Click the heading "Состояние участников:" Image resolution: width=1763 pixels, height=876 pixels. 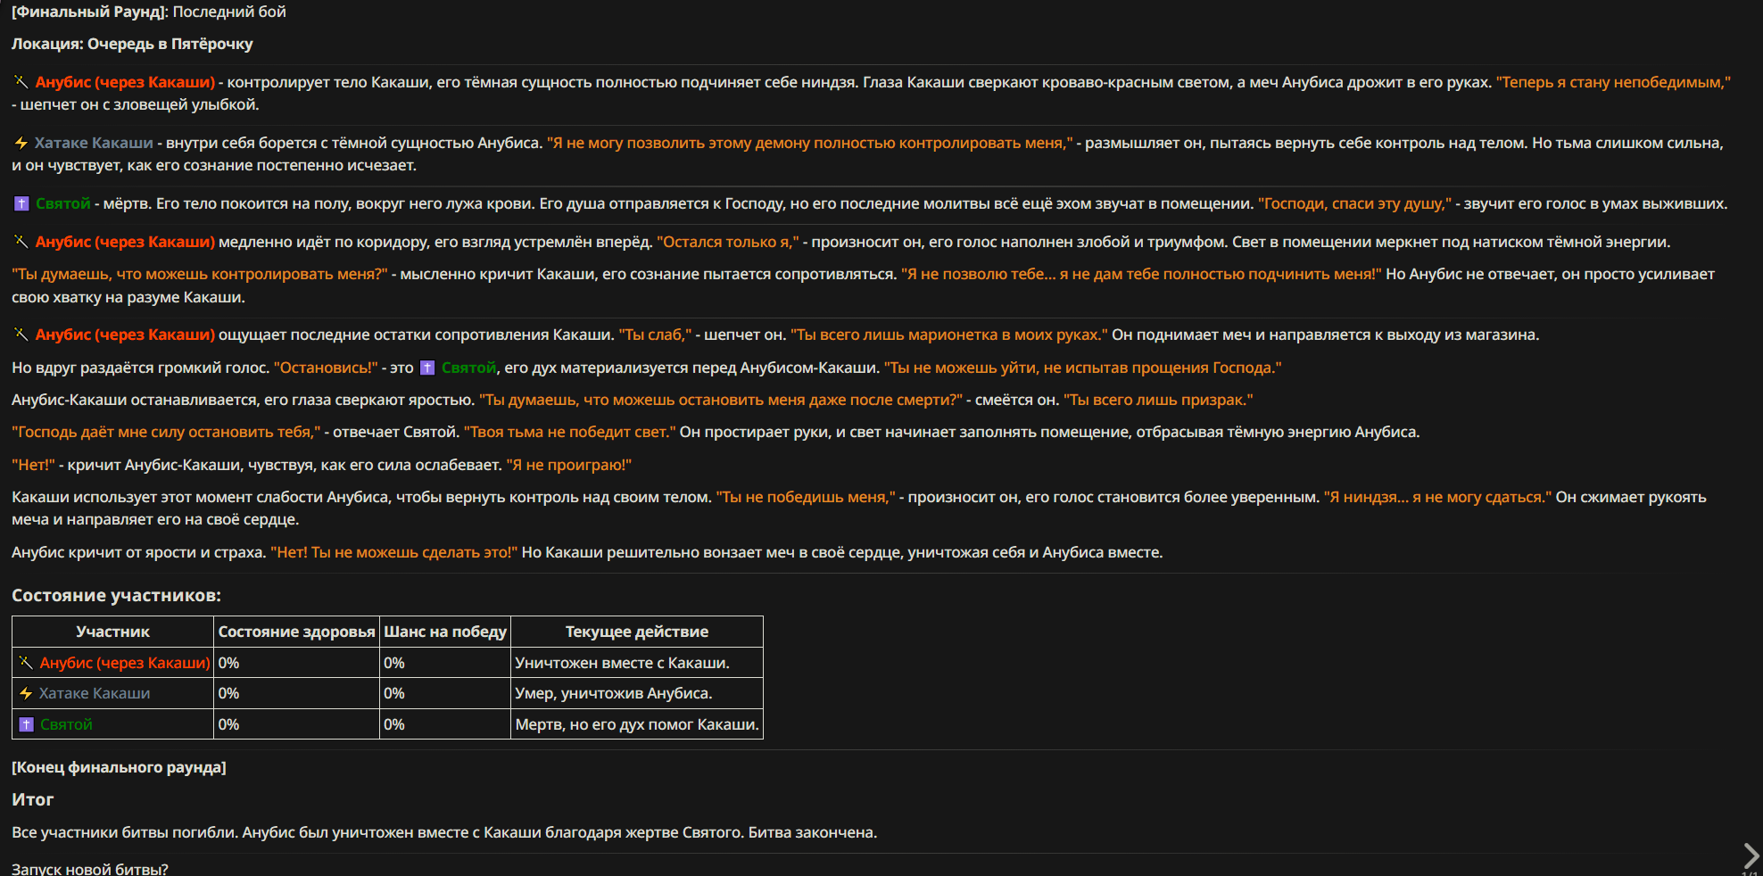(116, 595)
